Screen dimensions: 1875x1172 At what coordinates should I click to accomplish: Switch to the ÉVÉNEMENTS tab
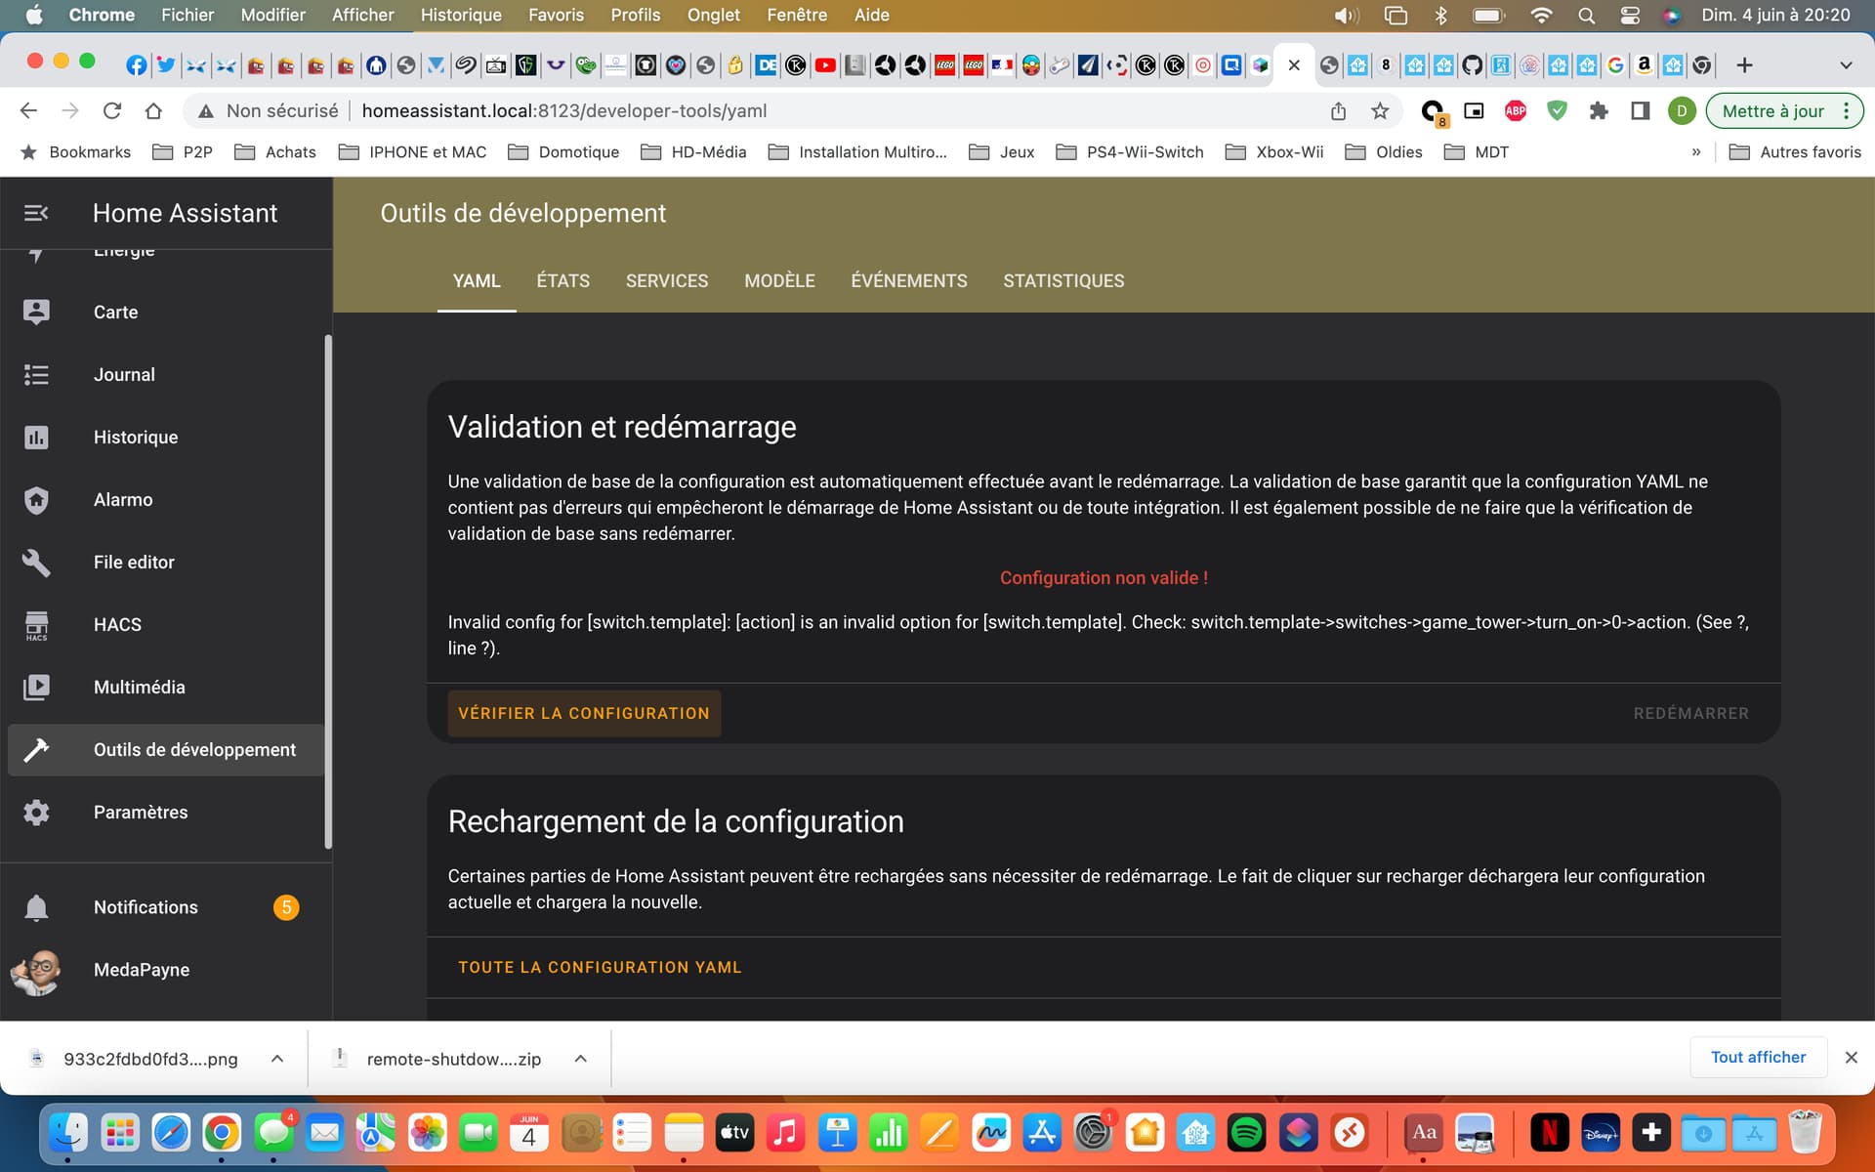909,281
